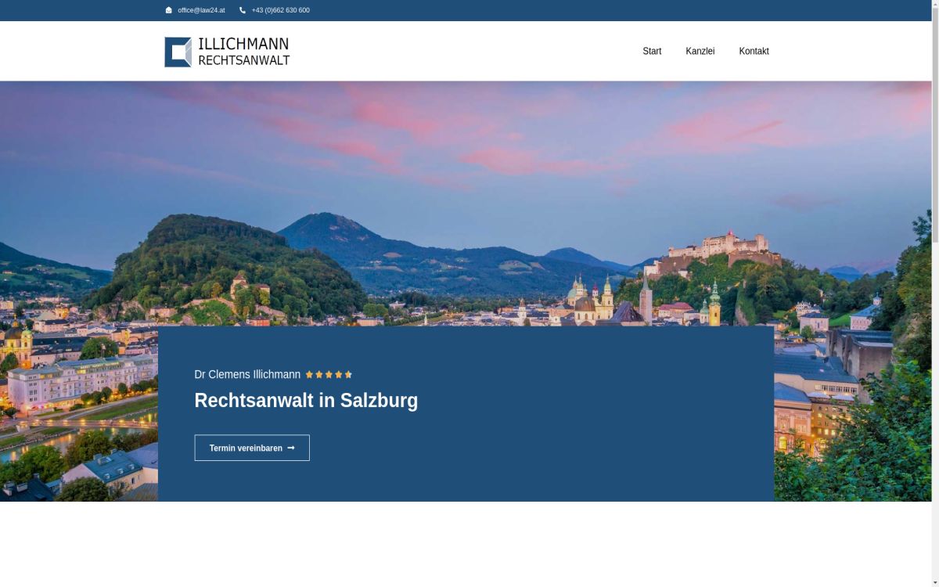Image resolution: width=939 pixels, height=587 pixels.
Task: Open the Kanzlei navigation item
Action: (700, 51)
